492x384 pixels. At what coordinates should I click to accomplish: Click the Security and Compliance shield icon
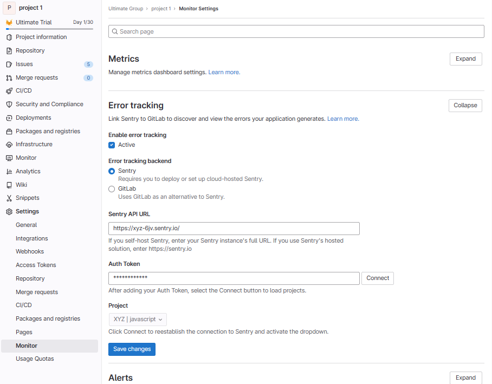click(x=9, y=104)
